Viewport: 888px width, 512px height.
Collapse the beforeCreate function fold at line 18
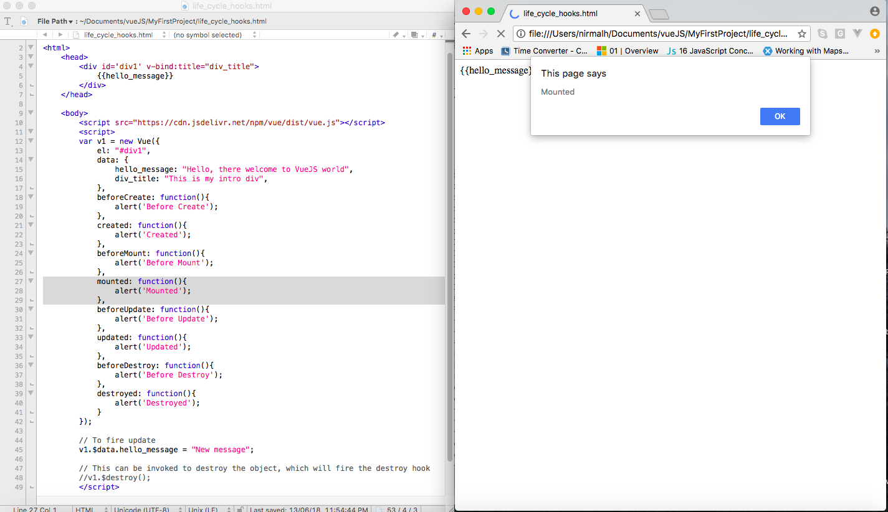31,197
